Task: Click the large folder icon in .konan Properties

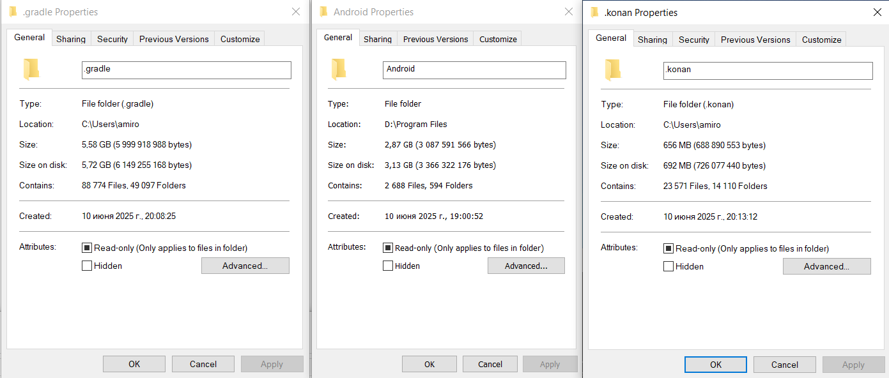Action: click(613, 70)
